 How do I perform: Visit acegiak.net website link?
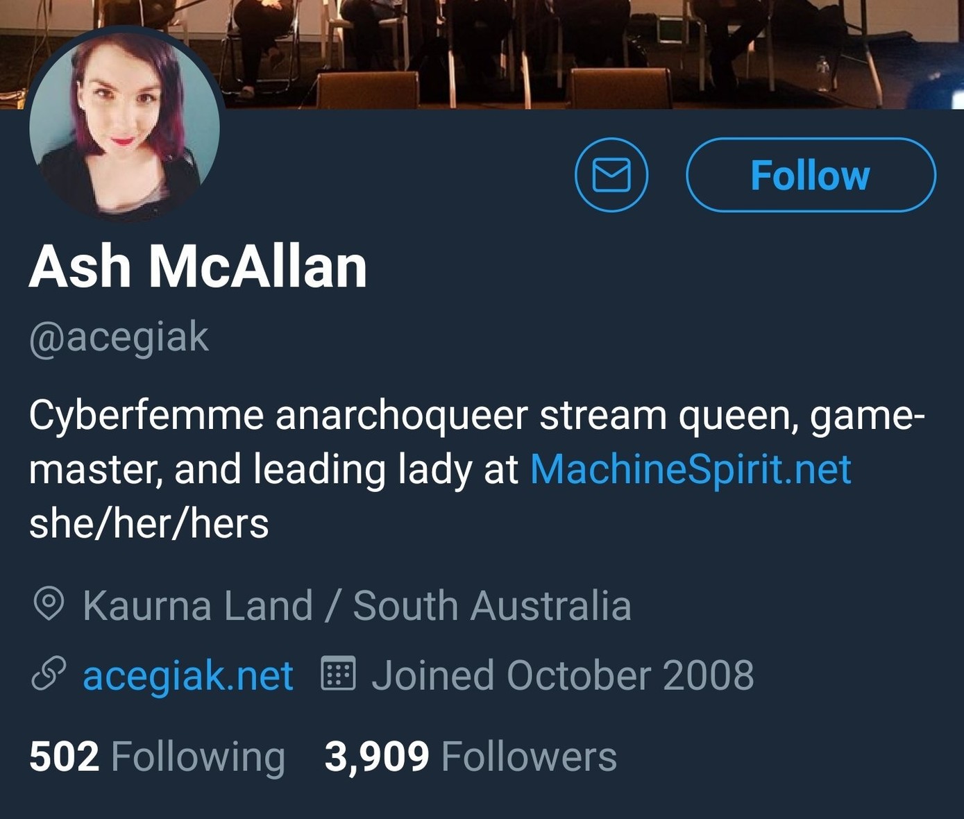point(188,675)
